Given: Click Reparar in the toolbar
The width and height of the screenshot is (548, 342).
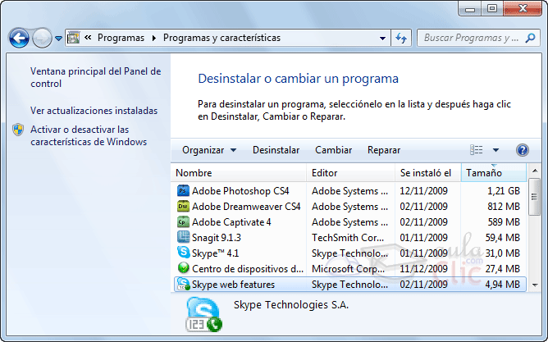Looking at the screenshot, I should (384, 150).
